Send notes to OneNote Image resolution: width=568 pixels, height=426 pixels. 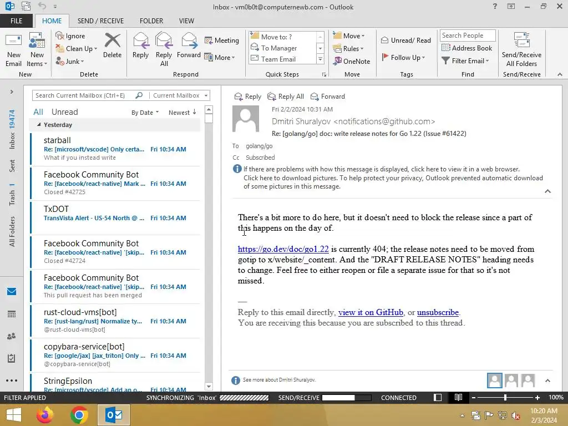352,61
